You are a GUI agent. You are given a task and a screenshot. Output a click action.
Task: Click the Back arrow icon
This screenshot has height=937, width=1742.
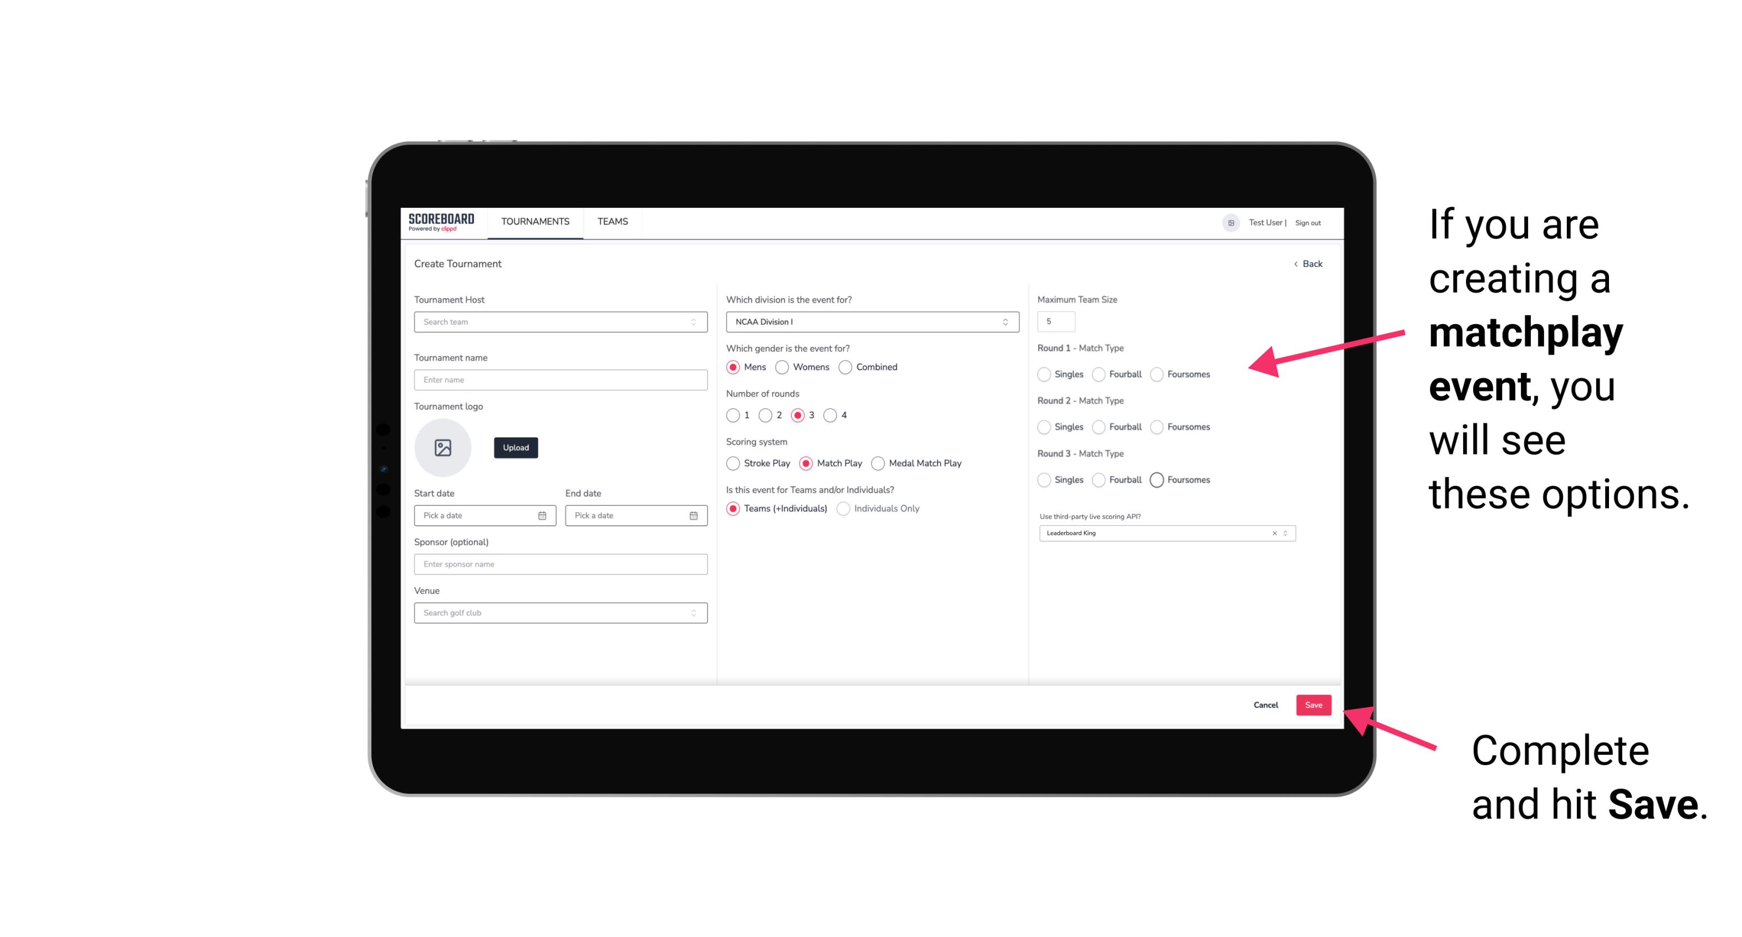1293,264
